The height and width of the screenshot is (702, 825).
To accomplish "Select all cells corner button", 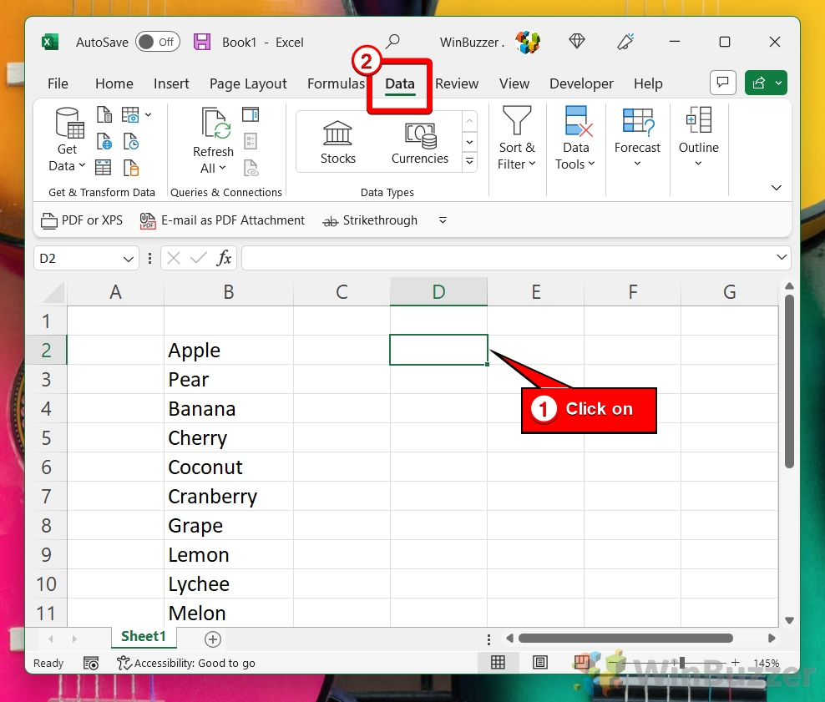I will (53, 292).
